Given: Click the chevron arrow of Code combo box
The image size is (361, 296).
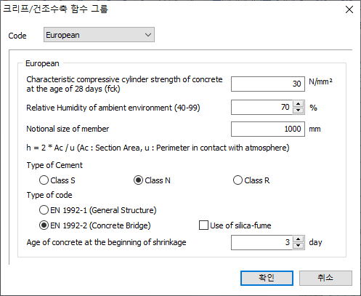Looking at the screenshot, I should click(148, 35).
